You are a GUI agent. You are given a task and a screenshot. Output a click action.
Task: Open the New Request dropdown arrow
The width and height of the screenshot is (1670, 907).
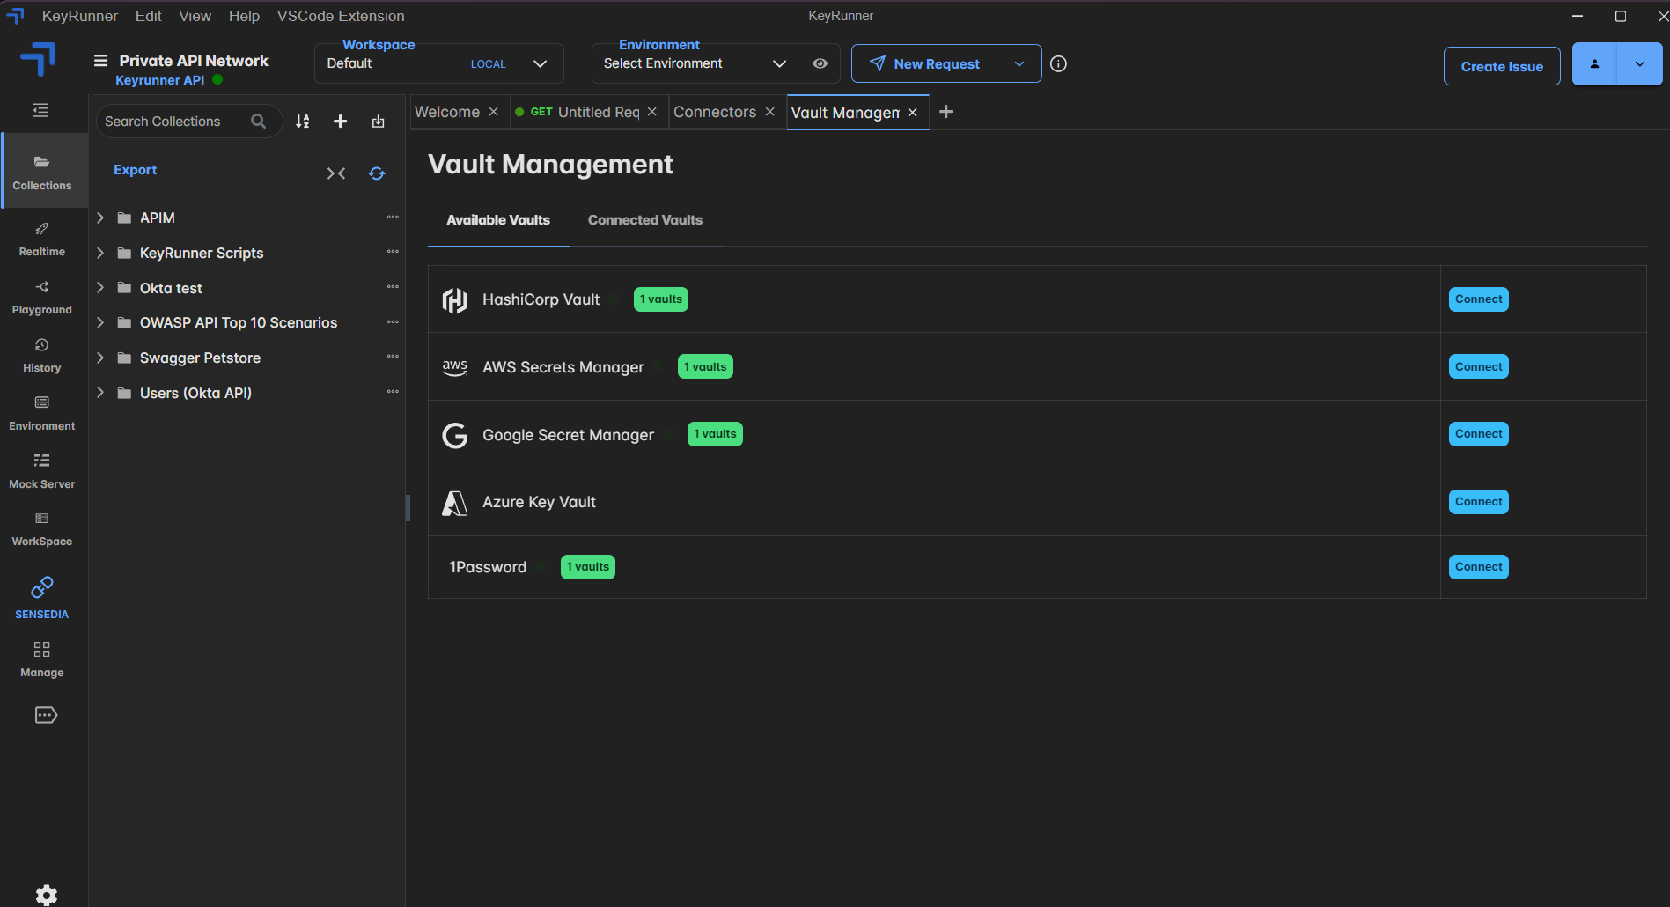(x=1019, y=63)
